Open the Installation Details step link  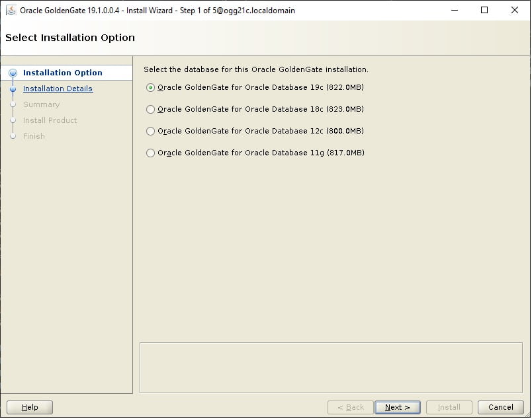[x=58, y=89]
